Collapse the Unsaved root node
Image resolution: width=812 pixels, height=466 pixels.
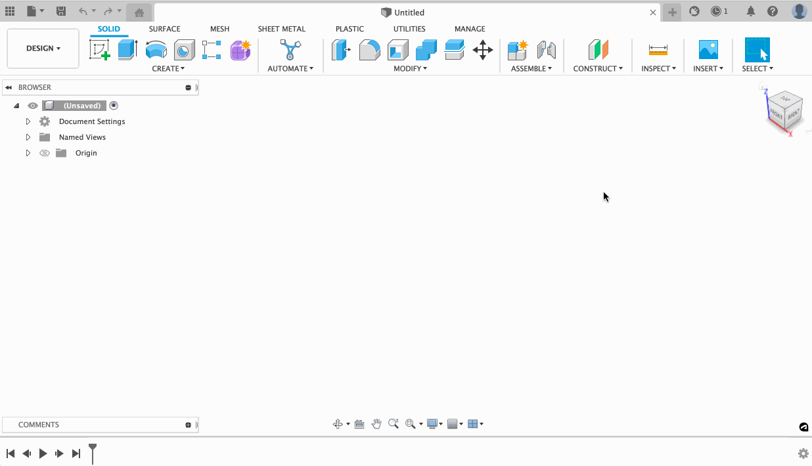click(x=16, y=106)
